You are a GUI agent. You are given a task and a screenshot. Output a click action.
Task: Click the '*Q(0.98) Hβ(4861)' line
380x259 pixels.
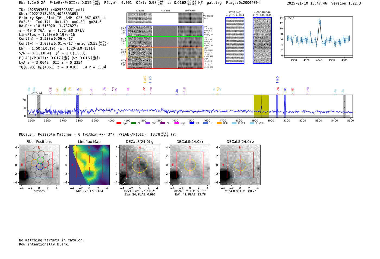tap(62, 67)
